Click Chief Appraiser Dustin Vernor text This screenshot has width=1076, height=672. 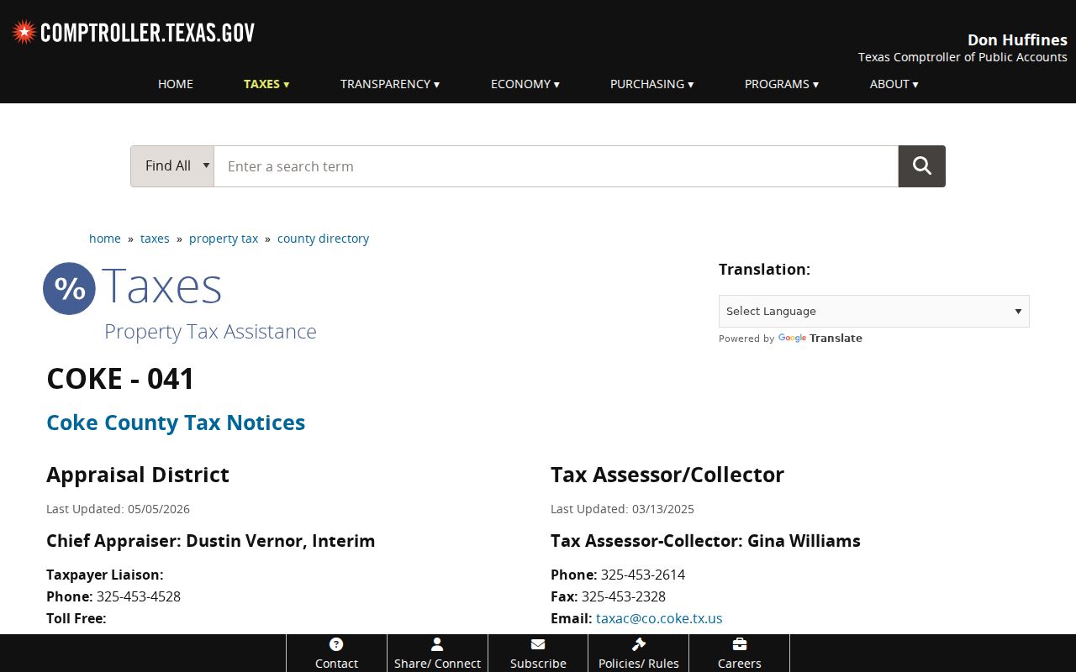pos(211,541)
